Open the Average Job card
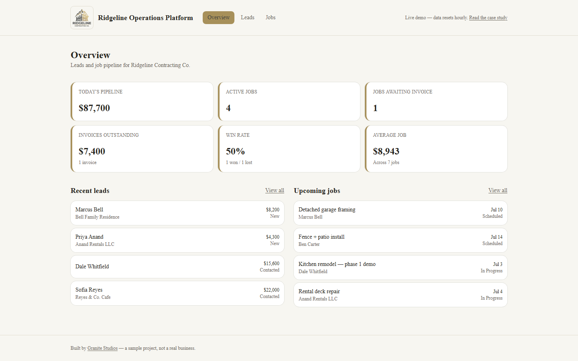Screen dimensions: 578x361 pyautogui.click(x=436, y=149)
